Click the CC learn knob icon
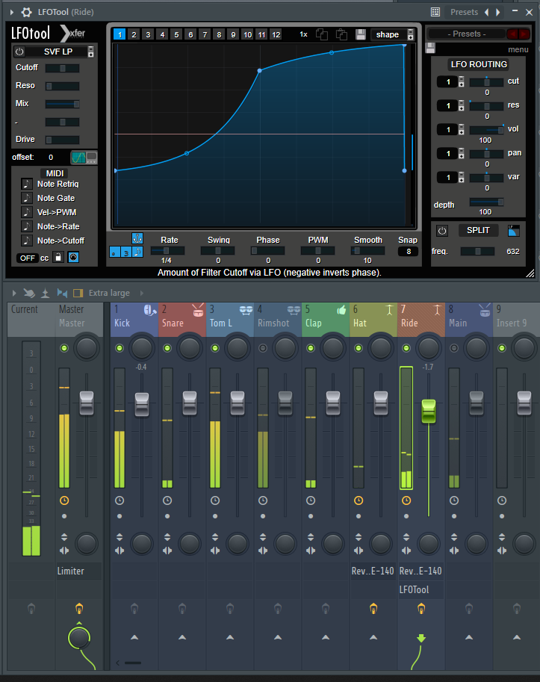Screen dimensions: 540x682 pos(73,258)
